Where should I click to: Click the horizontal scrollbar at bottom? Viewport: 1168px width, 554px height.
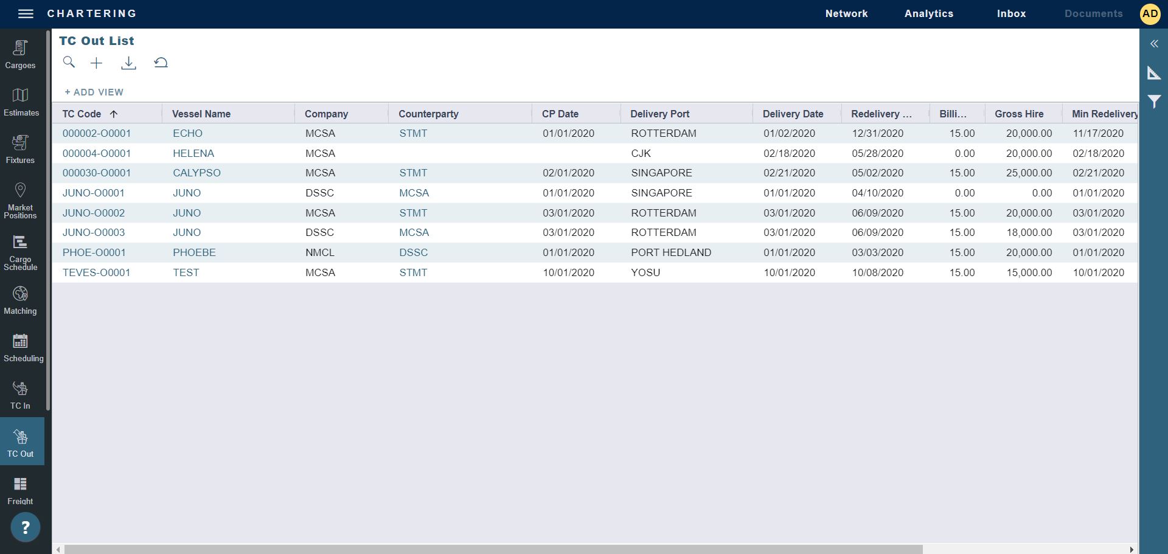pos(493,549)
